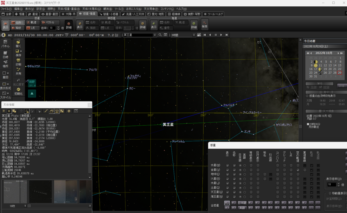Image resolution: width=347 pixels, height=213 pixels.
Task: Toggle planet 等級 magnitude labels
Action: point(17,28)
